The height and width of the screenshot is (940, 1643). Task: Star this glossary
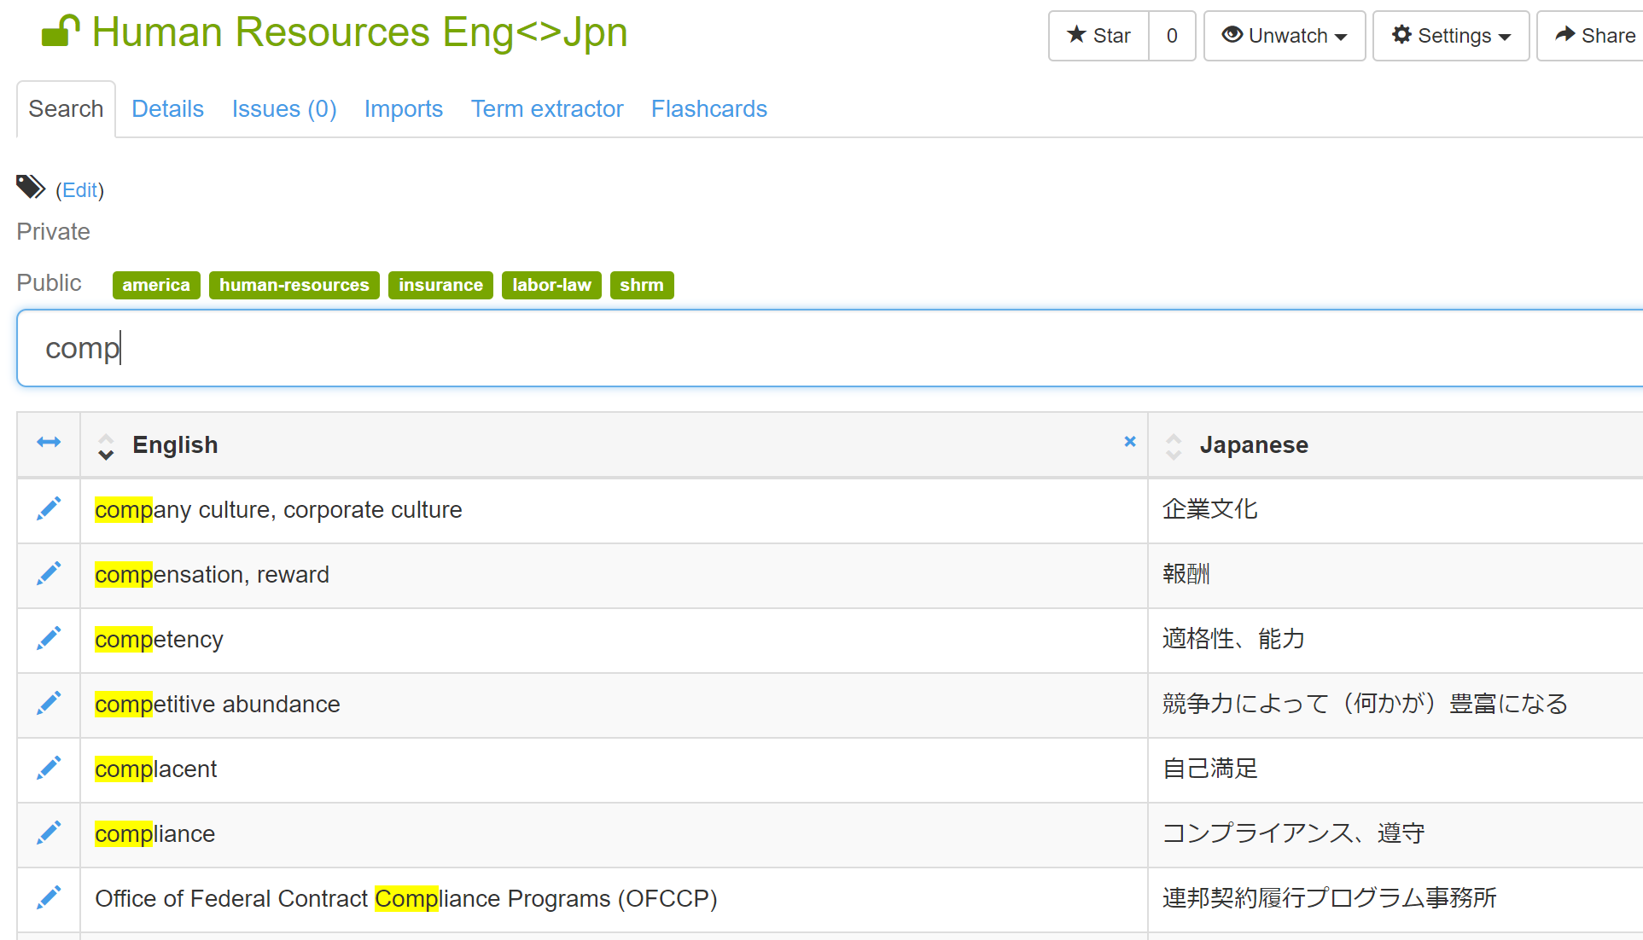click(x=1098, y=36)
